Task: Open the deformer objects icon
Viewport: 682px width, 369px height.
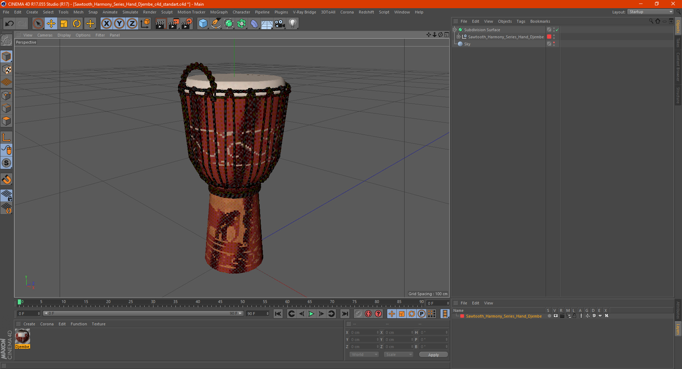Action: click(x=254, y=24)
